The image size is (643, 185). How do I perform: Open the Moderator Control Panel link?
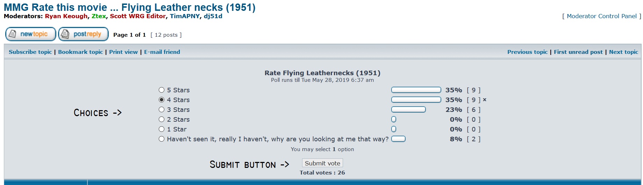coord(601,16)
